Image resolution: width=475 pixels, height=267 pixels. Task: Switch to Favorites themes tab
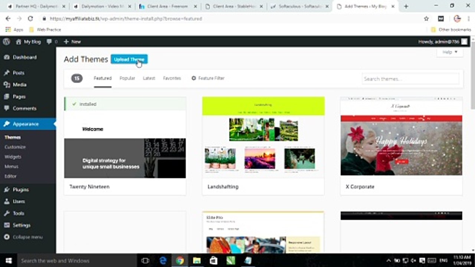pos(172,78)
